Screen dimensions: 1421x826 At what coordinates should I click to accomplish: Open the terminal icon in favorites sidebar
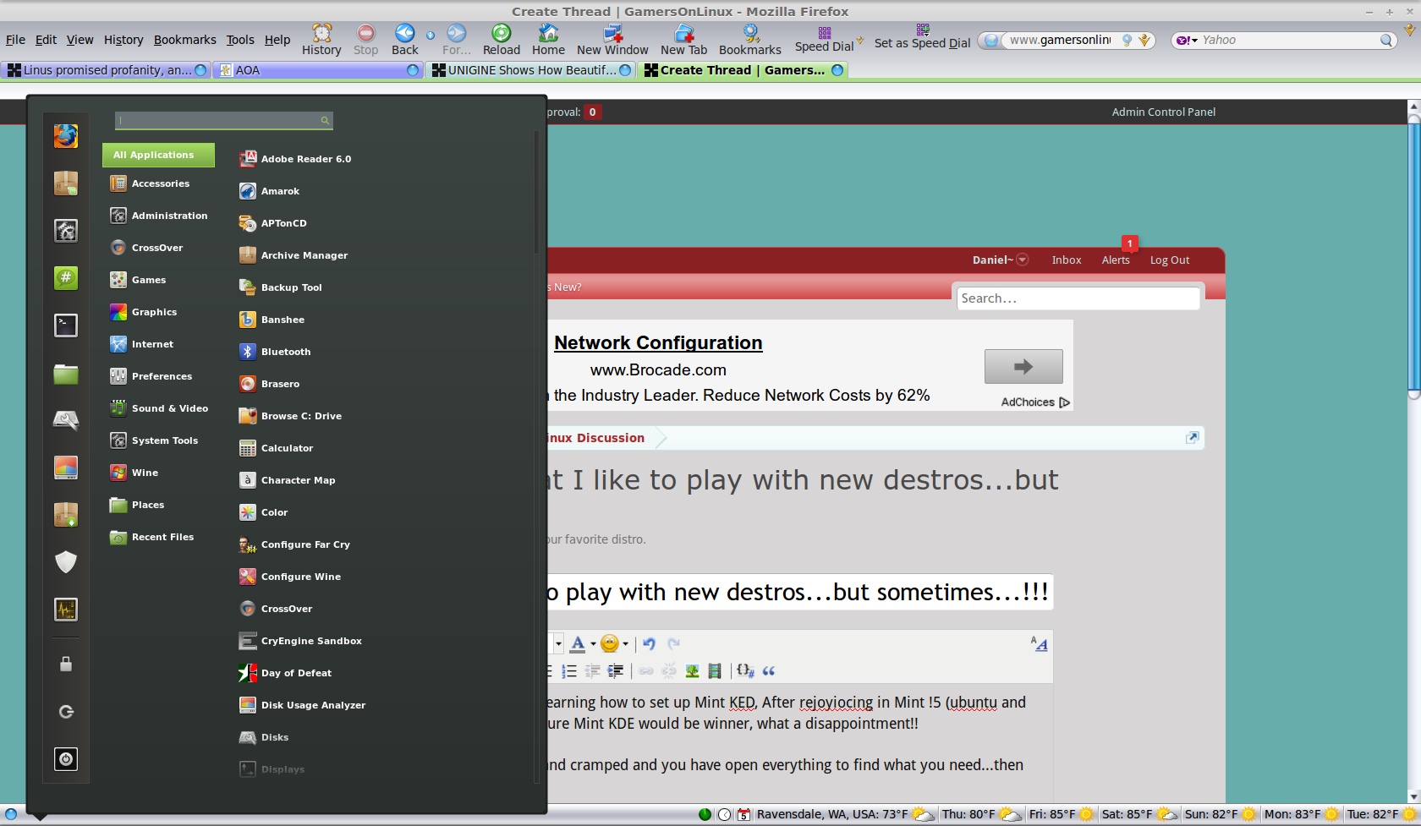[66, 325]
